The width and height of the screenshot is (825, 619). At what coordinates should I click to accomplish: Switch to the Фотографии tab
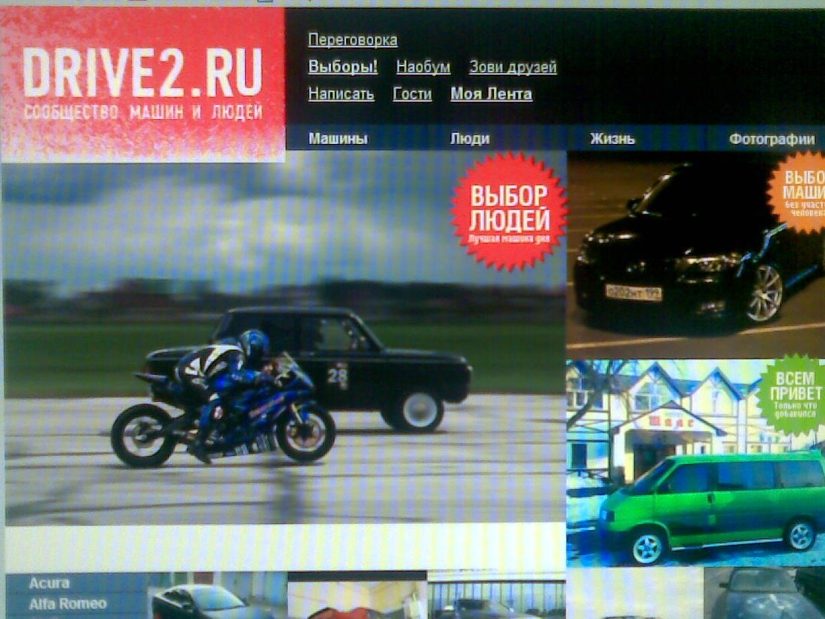pyautogui.click(x=771, y=139)
